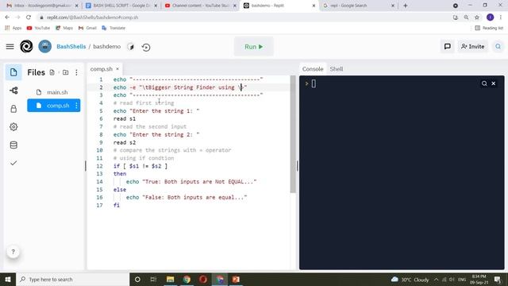Viewport: 508px width, 286px height.
Task: Open the Database sidebar icon
Action: click(13, 145)
